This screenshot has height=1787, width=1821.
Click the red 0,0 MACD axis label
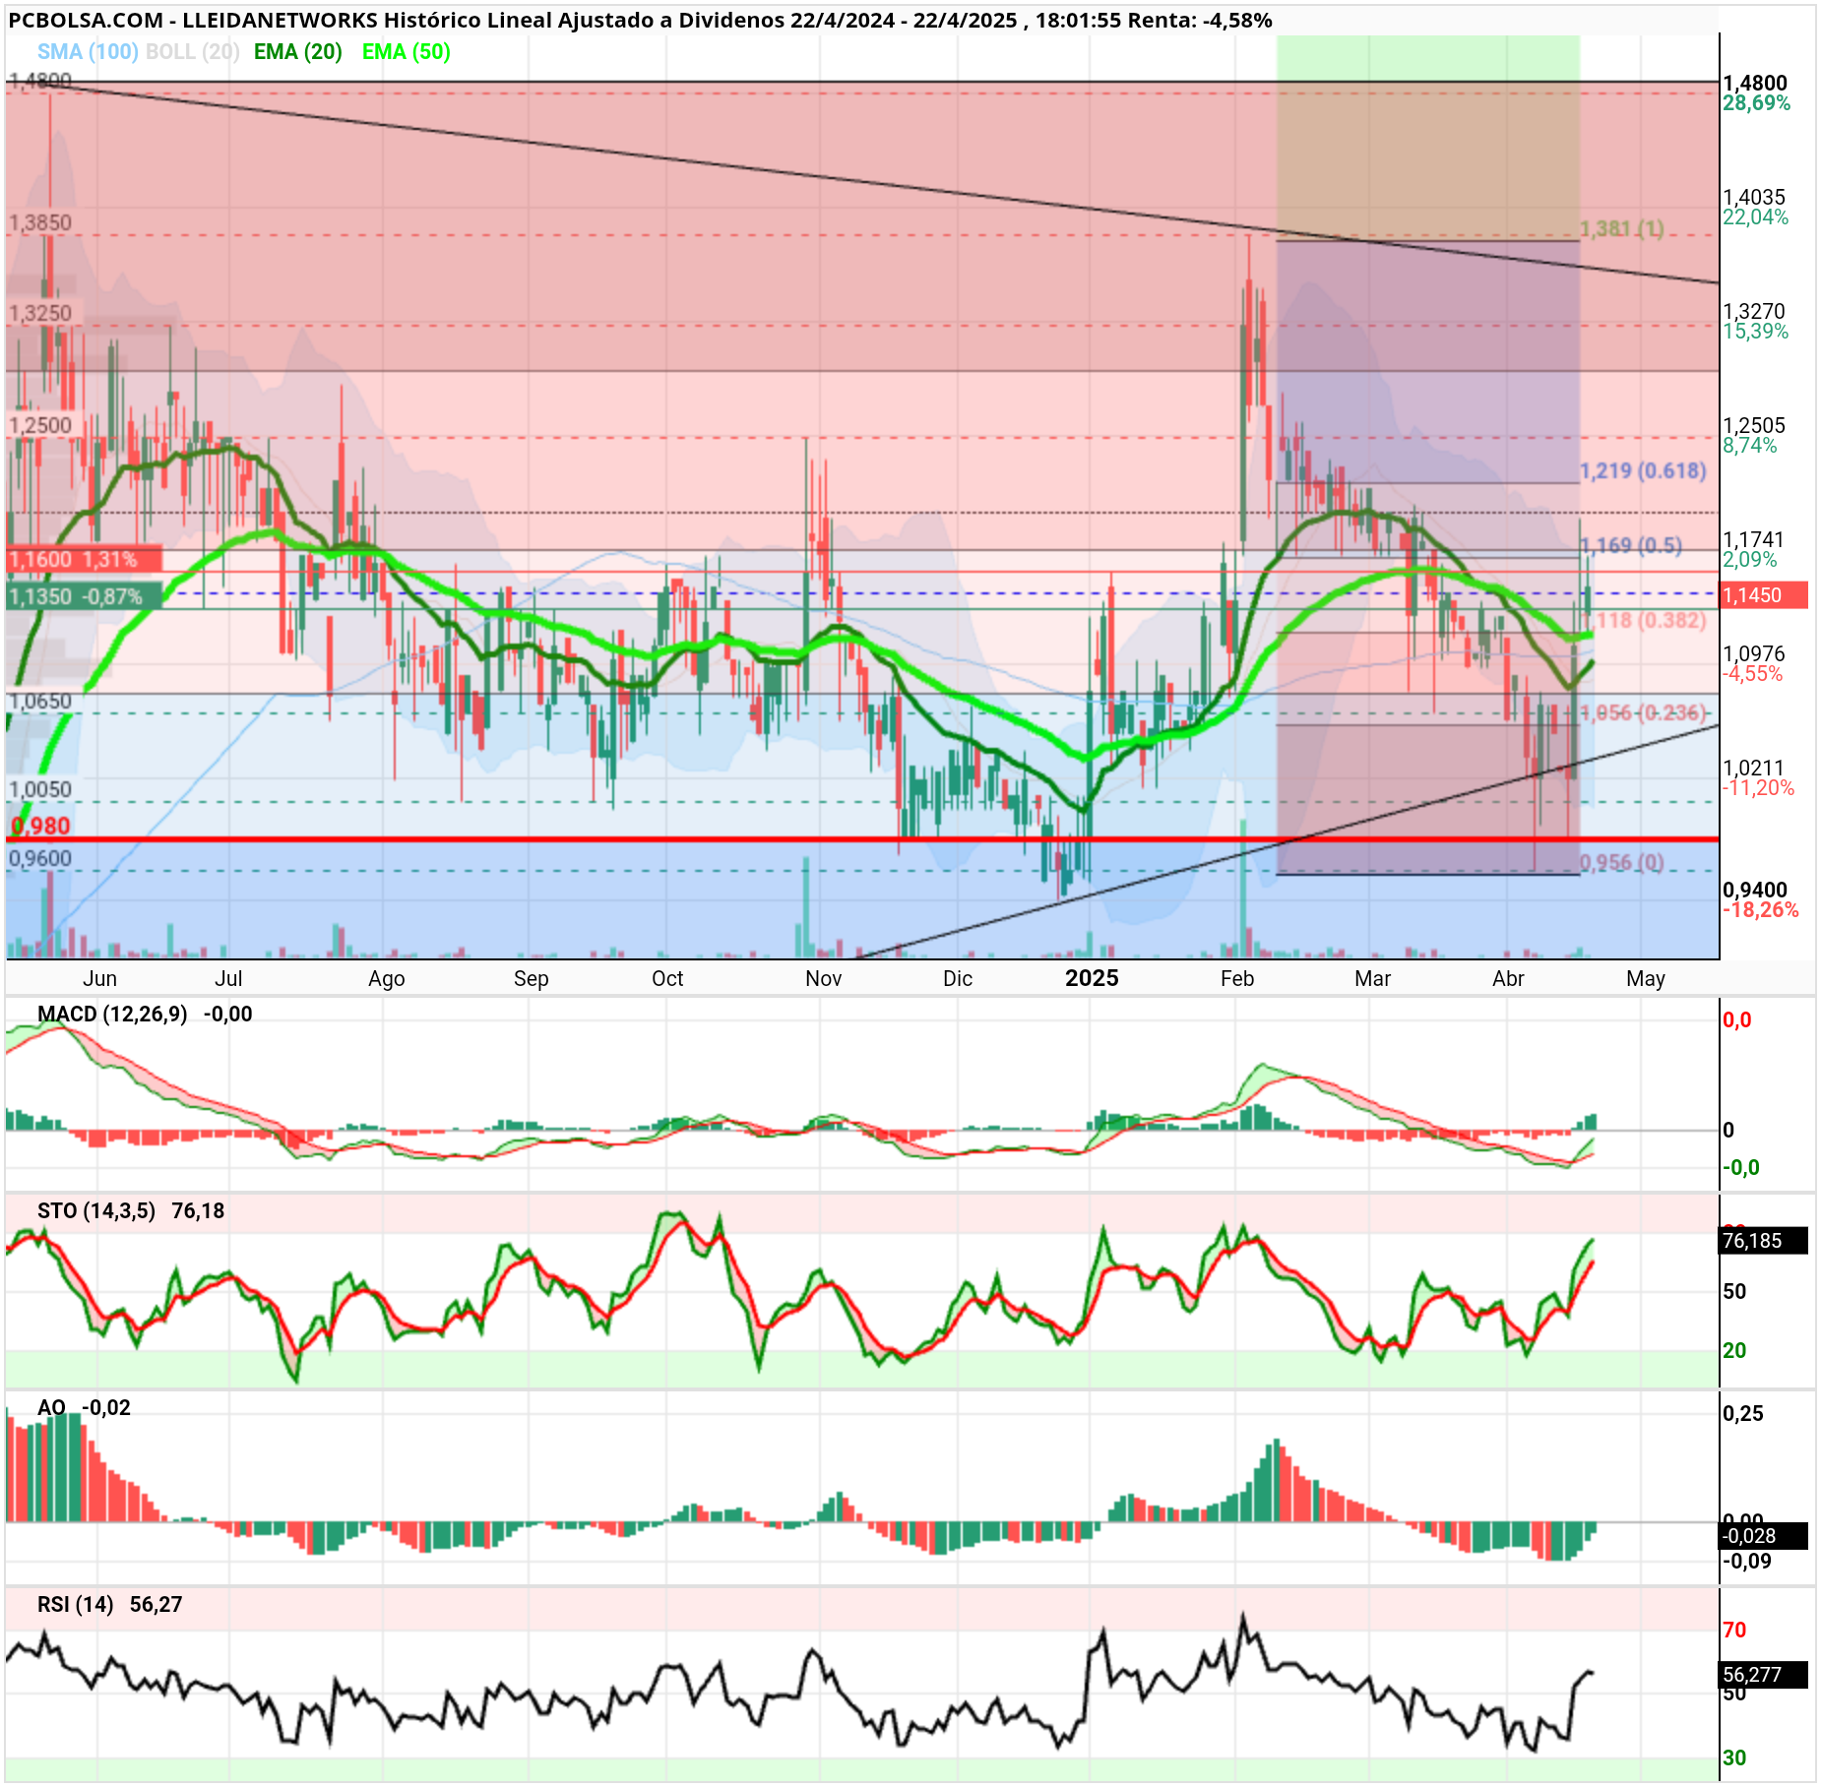[1737, 1020]
